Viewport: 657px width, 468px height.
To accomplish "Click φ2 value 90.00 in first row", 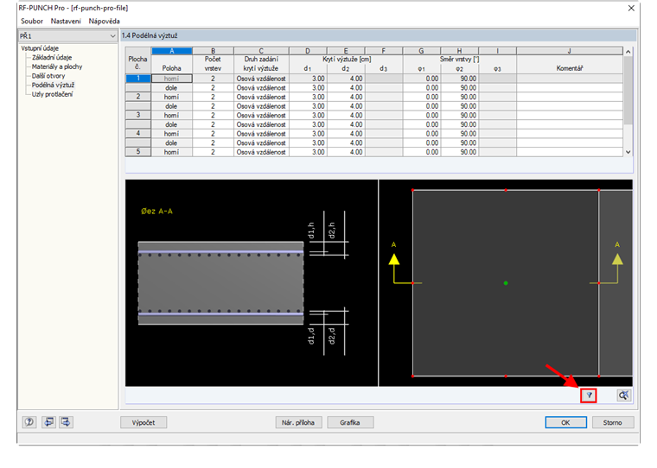I will (x=459, y=79).
